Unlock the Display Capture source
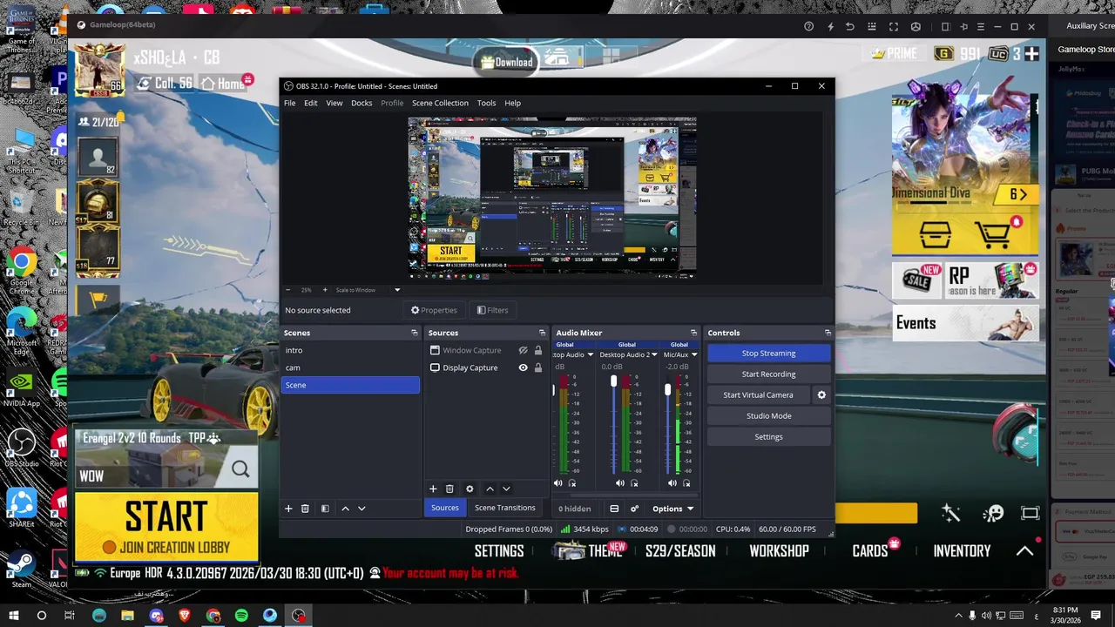 pos(538,368)
